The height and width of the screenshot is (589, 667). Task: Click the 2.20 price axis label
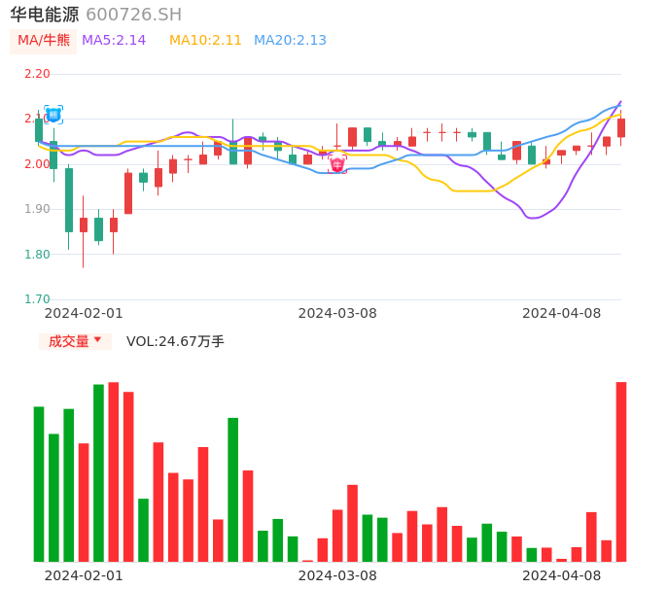click(x=37, y=74)
